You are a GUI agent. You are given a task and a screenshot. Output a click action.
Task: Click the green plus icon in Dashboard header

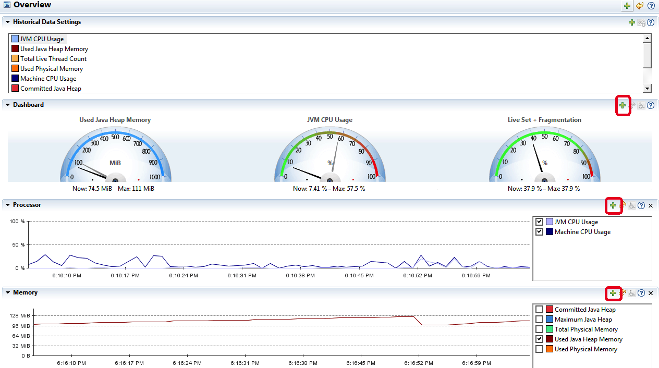coord(623,105)
